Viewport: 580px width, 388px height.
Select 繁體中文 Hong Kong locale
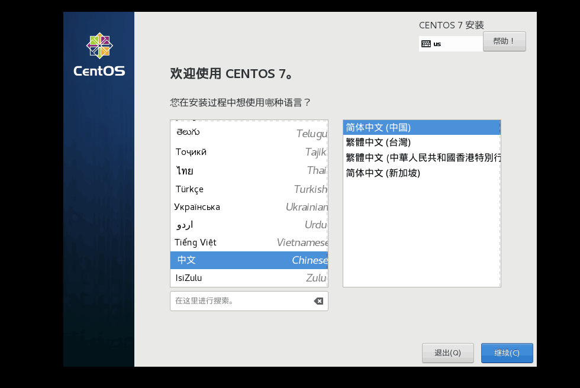coord(421,158)
